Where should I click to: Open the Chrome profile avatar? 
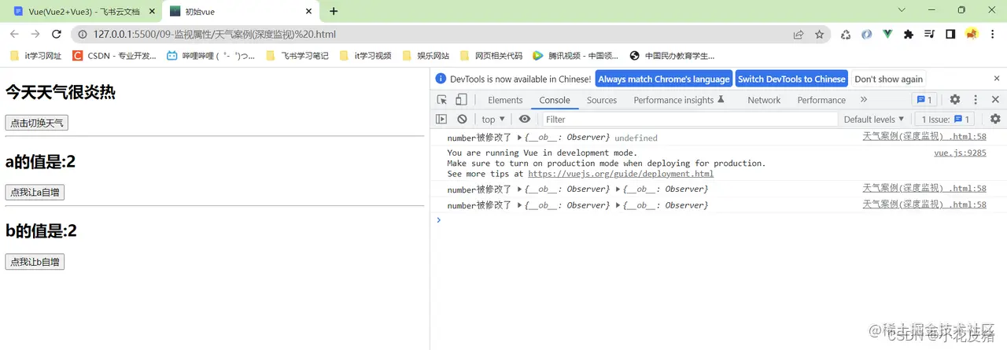(972, 35)
